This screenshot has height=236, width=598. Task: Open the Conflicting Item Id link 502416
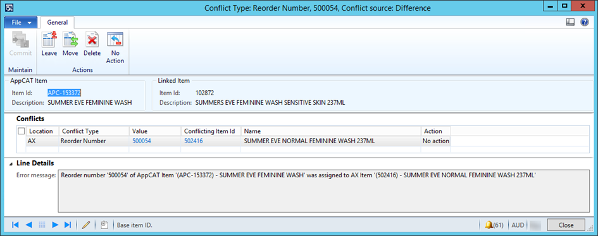[x=194, y=141]
